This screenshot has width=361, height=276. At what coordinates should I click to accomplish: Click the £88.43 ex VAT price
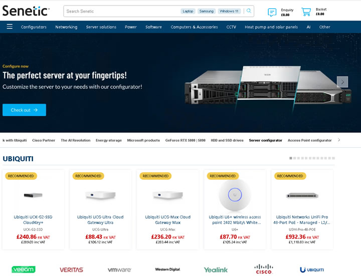[100, 237]
